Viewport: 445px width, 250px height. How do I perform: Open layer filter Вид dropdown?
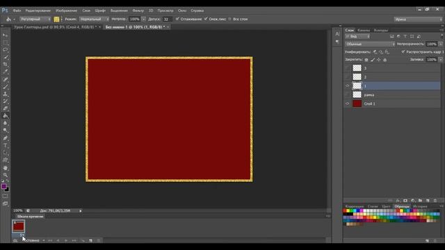point(358,36)
